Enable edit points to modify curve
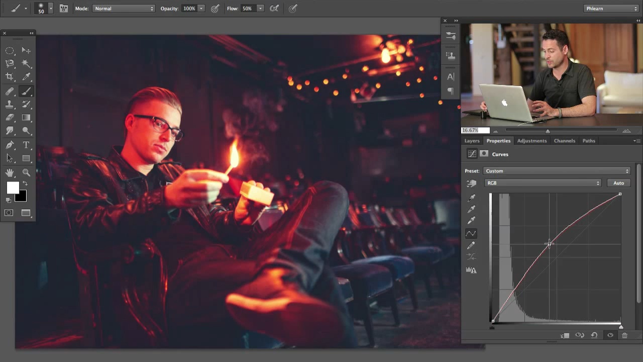 pyautogui.click(x=471, y=233)
